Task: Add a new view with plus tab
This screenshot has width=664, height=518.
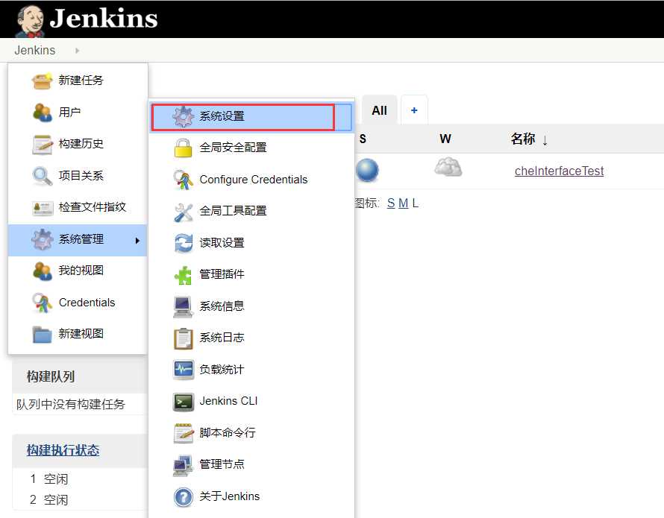Action: coord(414,110)
